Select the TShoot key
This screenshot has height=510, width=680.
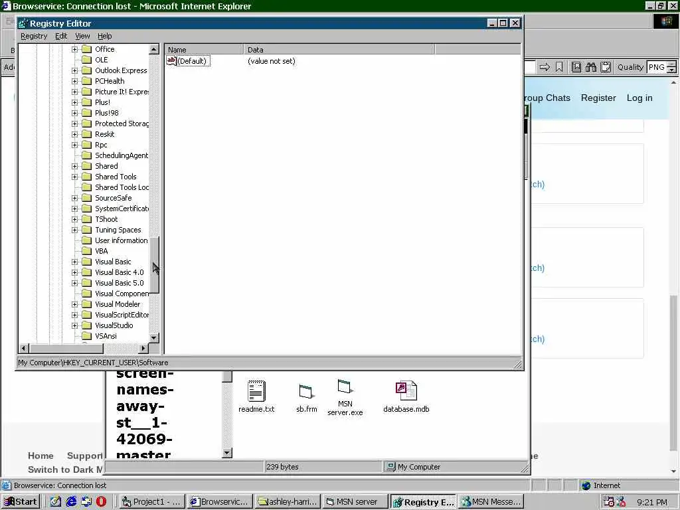[106, 219]
